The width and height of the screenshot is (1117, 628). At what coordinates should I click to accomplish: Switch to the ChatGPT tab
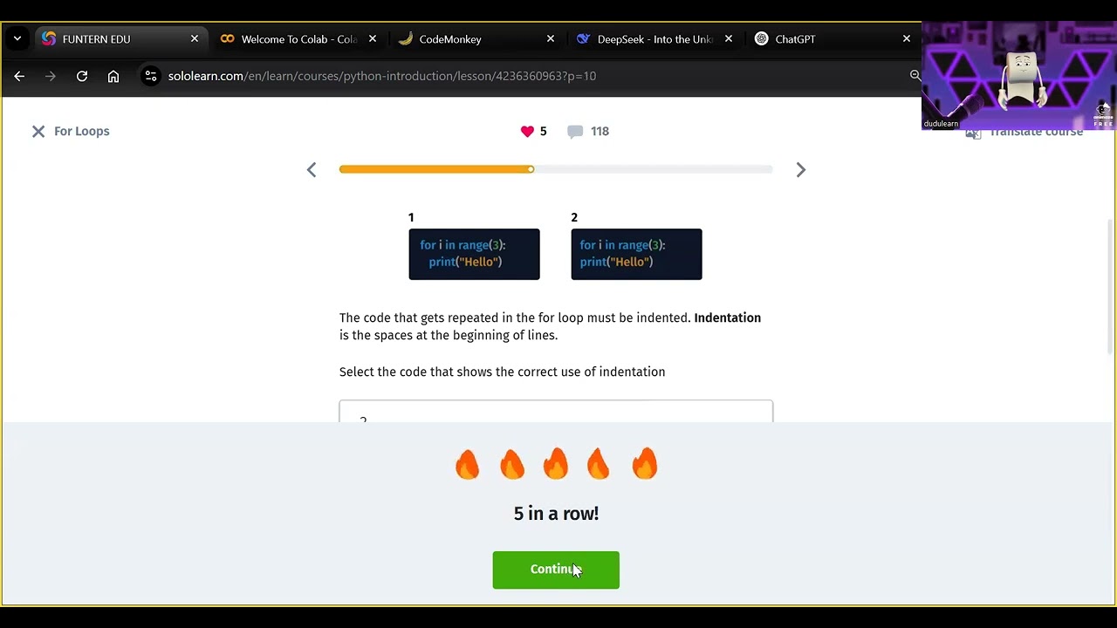833,39
